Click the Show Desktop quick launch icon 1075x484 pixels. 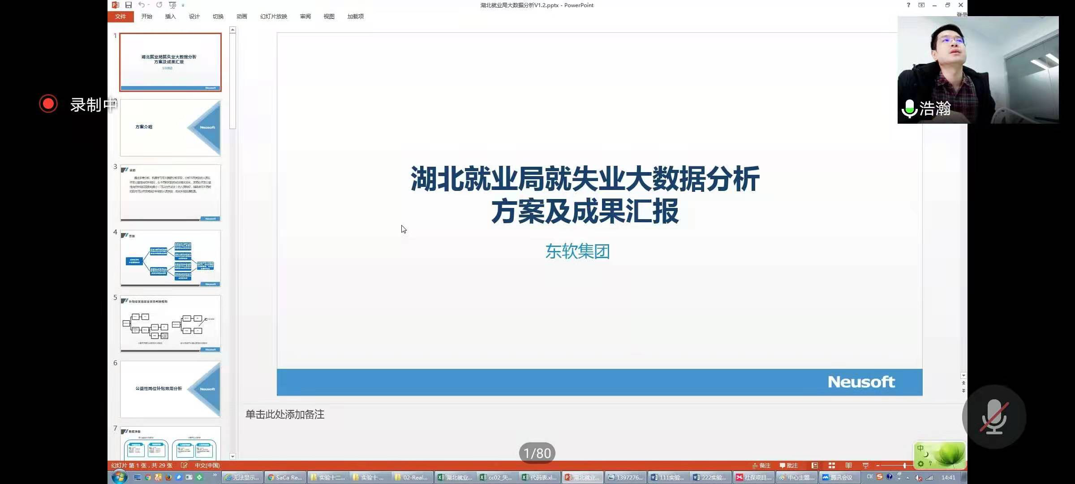[x=138, y=477]
